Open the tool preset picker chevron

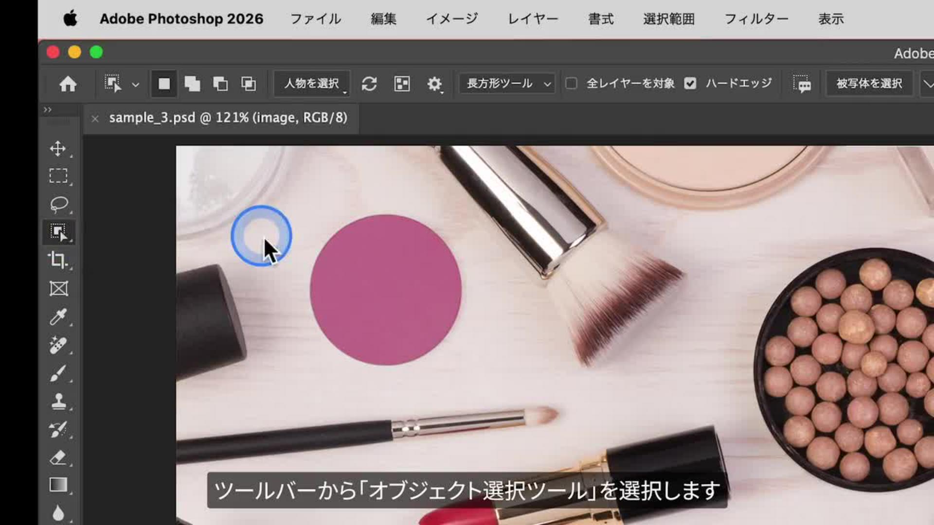pos(136,85)
